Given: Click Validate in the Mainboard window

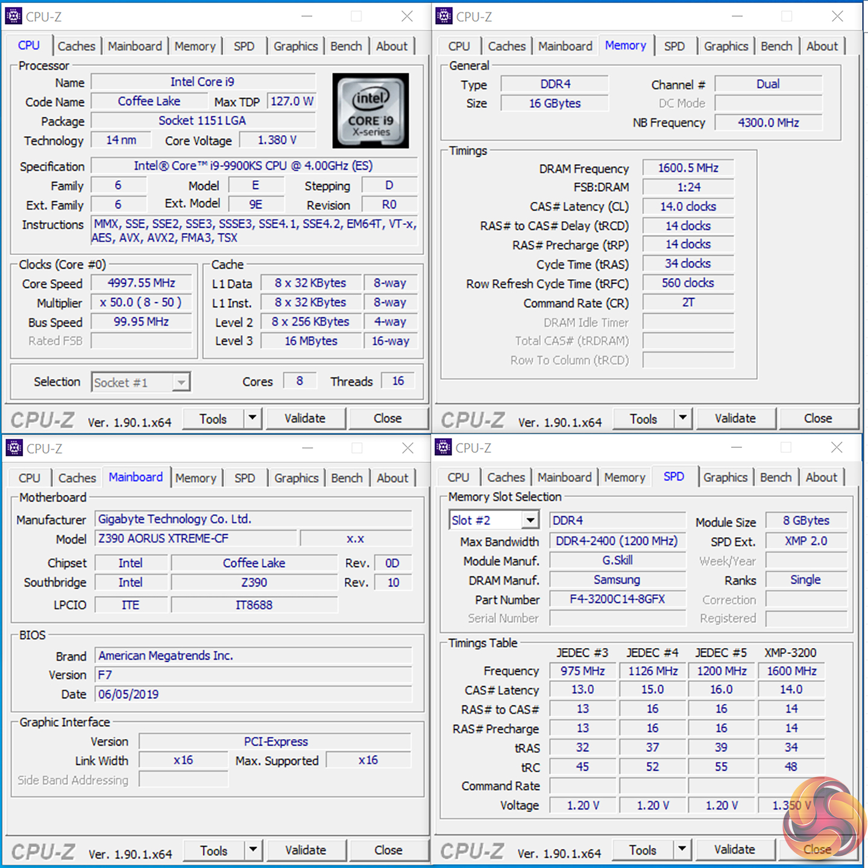Looking at the screenshot, I should pyautogui.click(x=306, y=850).
